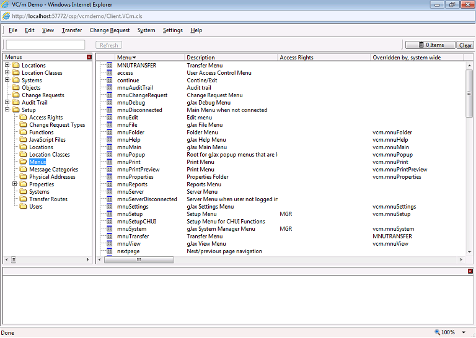Click the JavaScript Files folder icon
476x338 pixels.
[23, 140]
